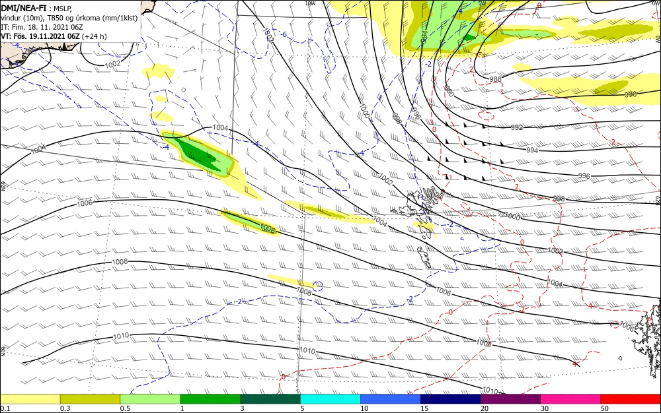This screenshot has height=413, width=661.
Task: Click the '60N' latitude label
Action: [x=3, y=352]
